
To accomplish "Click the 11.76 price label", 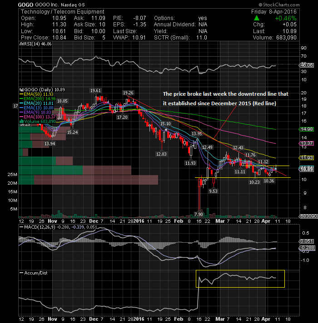I will tap(250, 155).
